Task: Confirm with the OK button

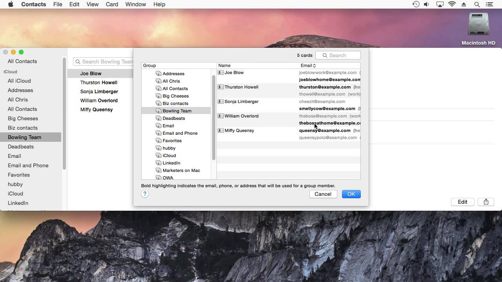Action: click(351, 194)
